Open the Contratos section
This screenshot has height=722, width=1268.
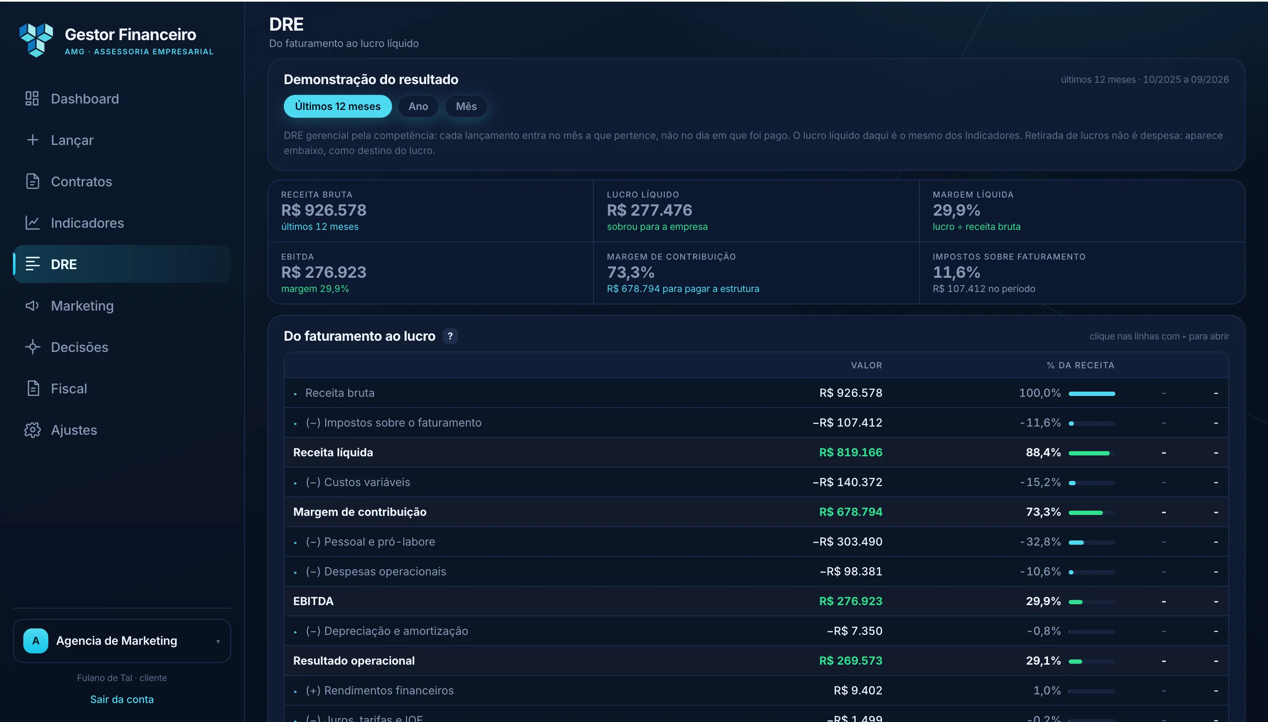tap(122, 182)
